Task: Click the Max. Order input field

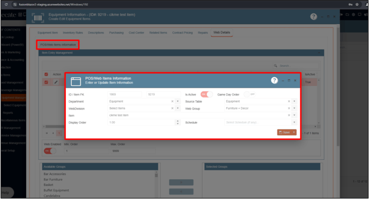Action: click(133, 151)
